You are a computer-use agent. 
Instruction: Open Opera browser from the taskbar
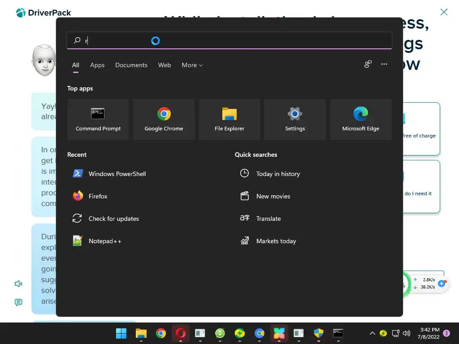180,333
